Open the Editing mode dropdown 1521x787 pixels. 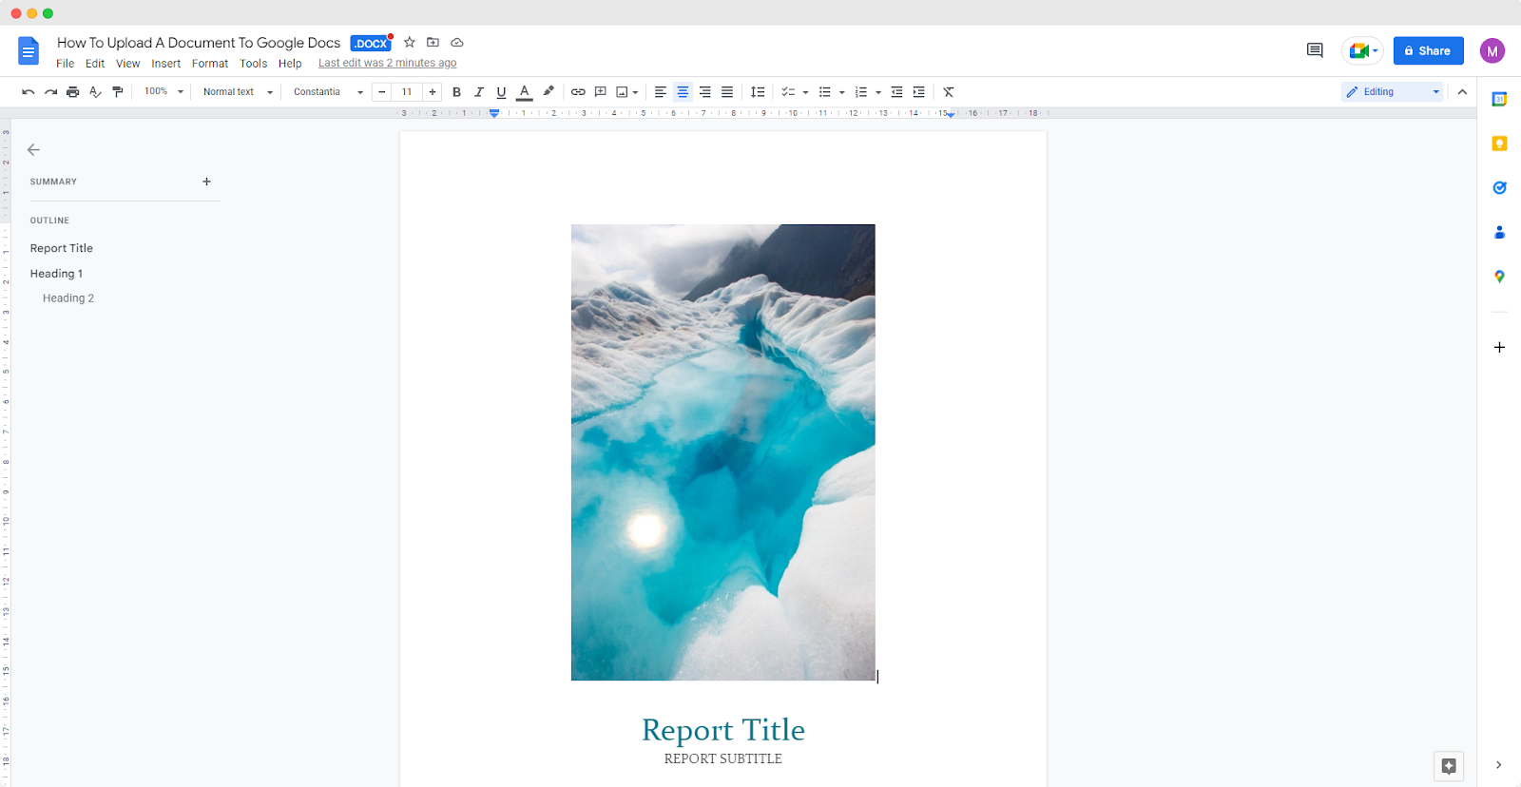click(x=1393, y=92)
